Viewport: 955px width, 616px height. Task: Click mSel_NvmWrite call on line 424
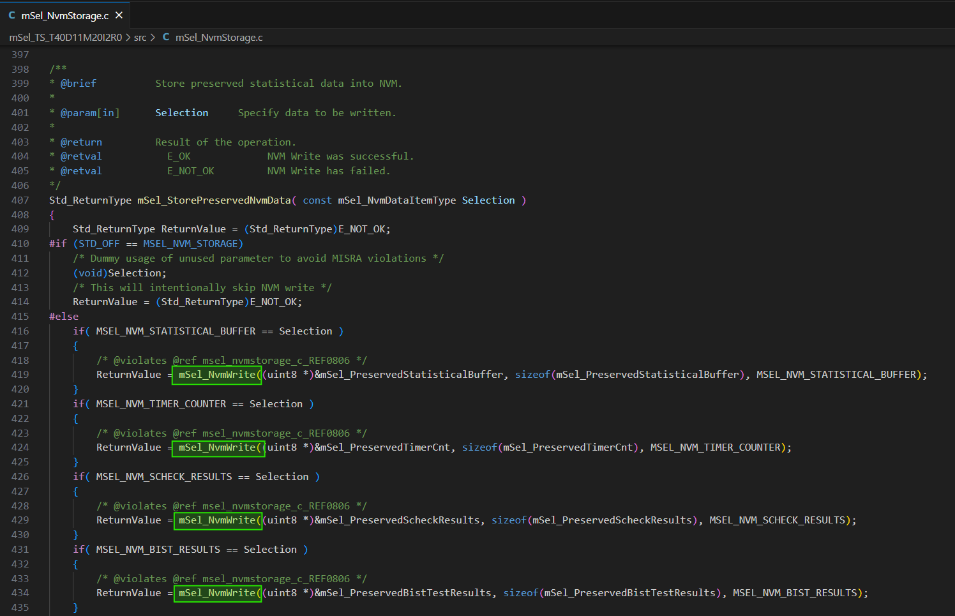218,447
